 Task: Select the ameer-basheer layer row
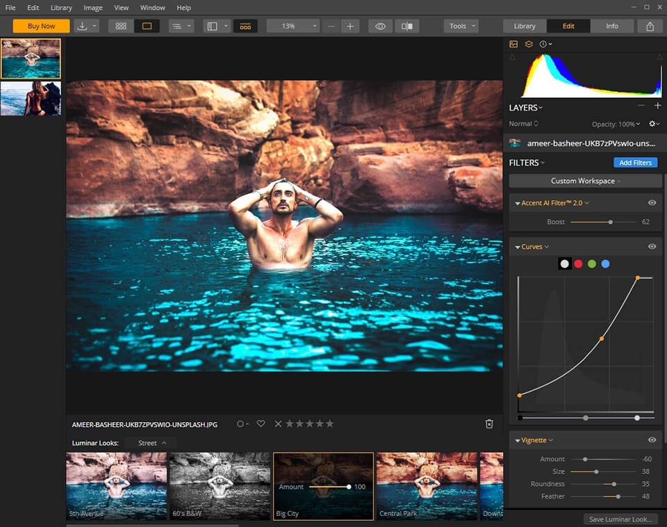click(585, 143)
